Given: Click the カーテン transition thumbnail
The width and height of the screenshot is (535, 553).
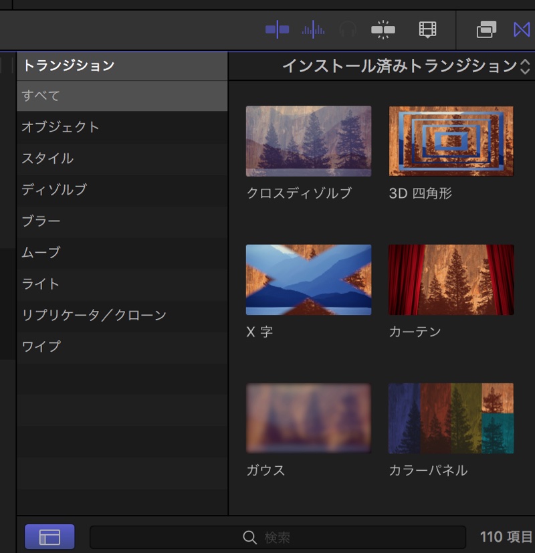Looking at the screenshot, I should 451,280.
